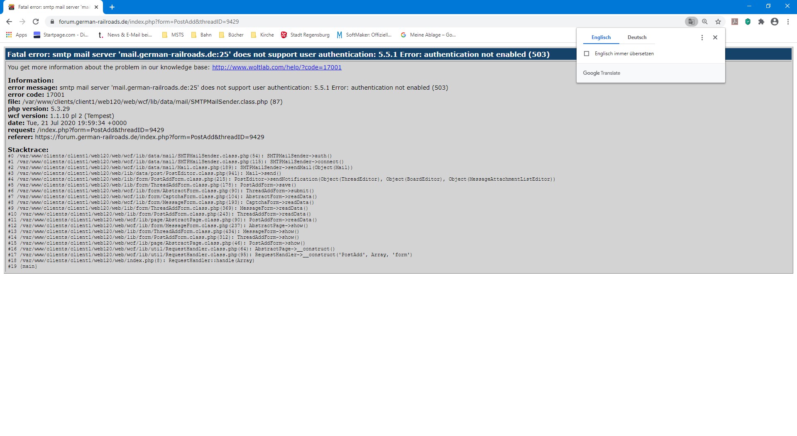
Task: Enable 'Englisch immer übersetzen' checkbox
Action: 587,54
